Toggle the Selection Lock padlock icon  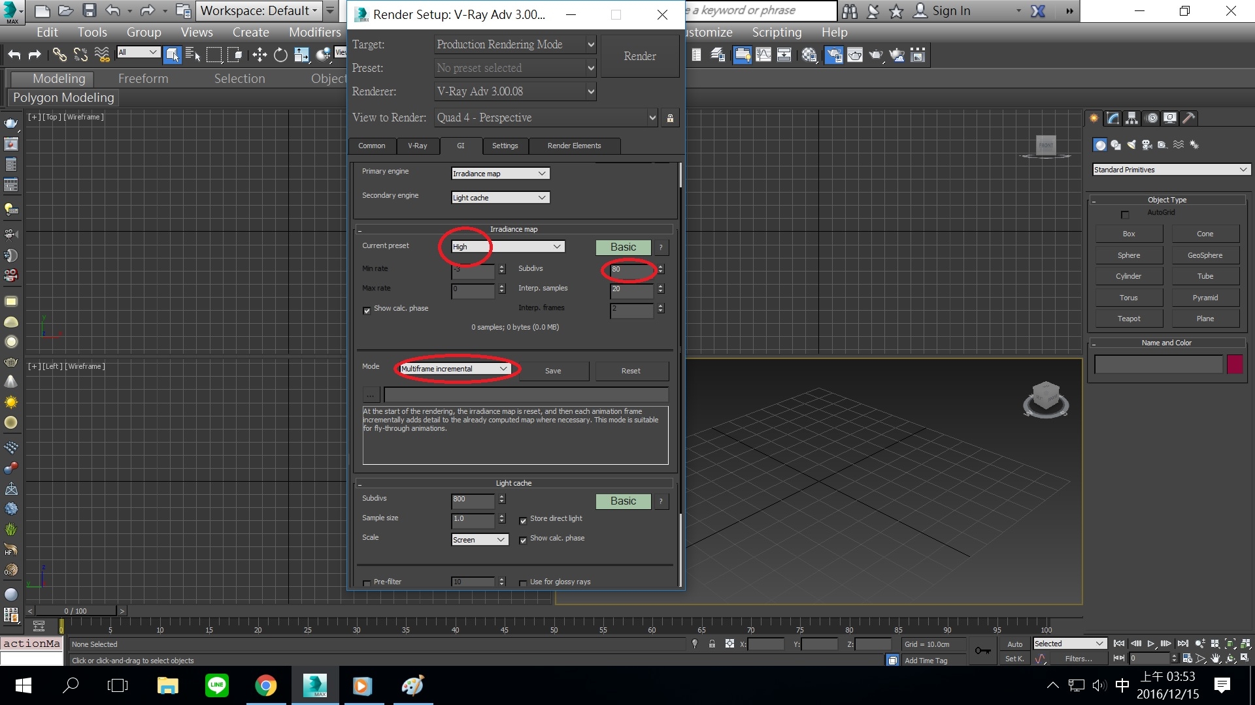click(712, 644)
